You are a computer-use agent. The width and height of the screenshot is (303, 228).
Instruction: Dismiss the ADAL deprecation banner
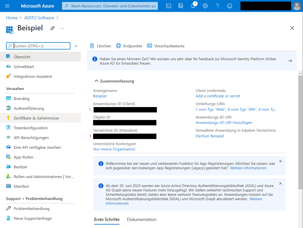(280, 183)
